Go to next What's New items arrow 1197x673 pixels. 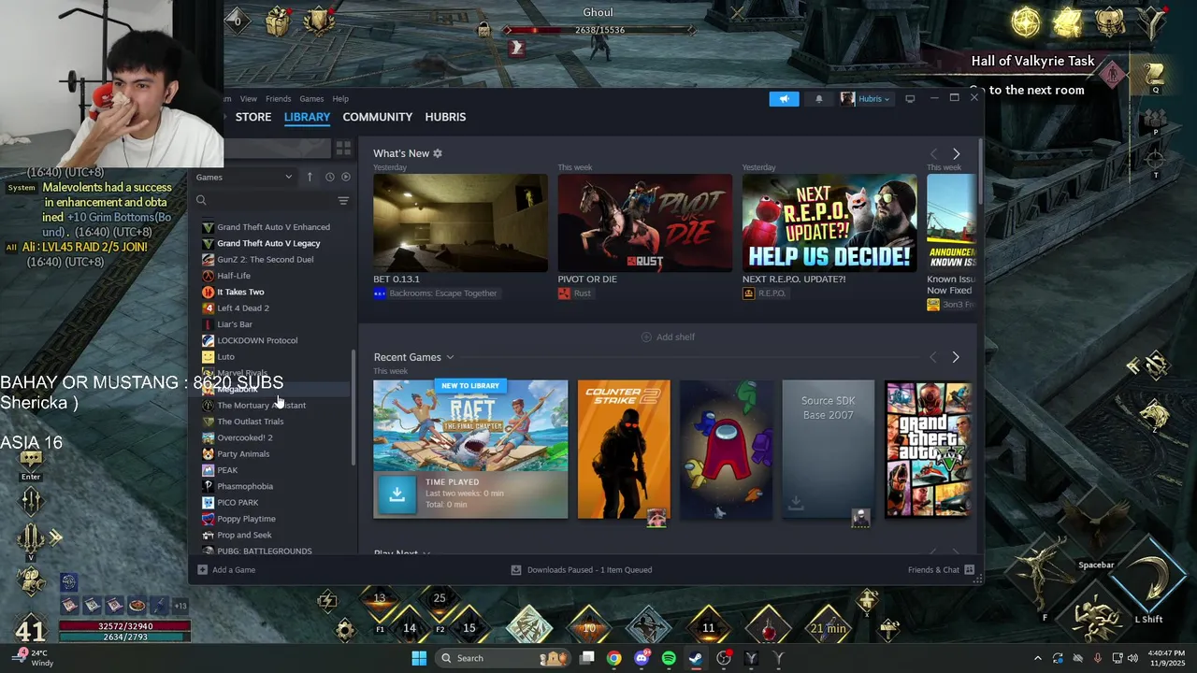click(x=956, y=153)
